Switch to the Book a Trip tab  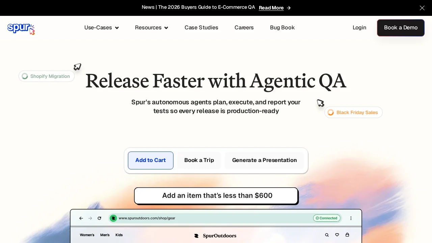point(199,160)
